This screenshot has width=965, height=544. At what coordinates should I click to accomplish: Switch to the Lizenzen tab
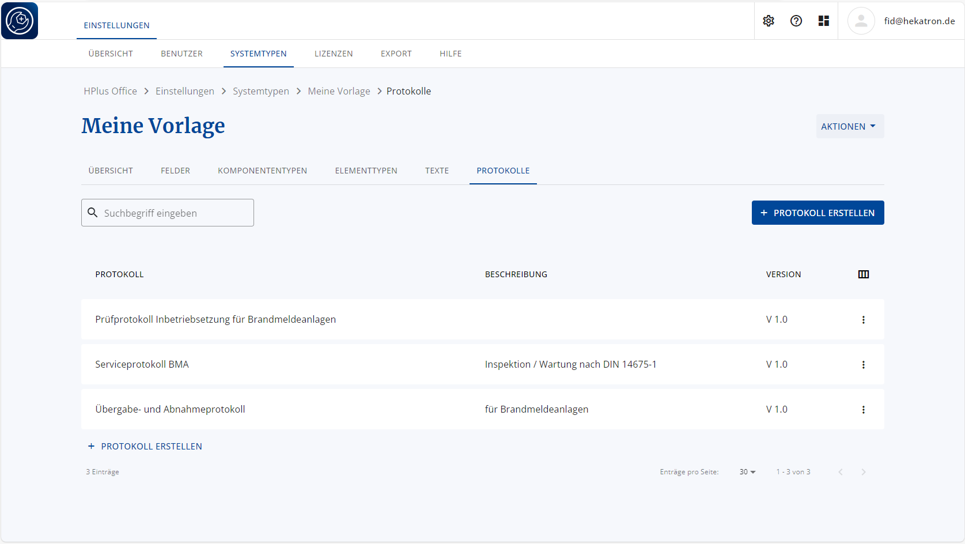click(334, 54)
